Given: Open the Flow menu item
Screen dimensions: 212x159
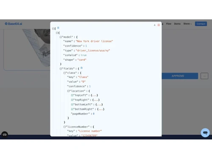Looking at the screenshot, I should coord(169,24).
